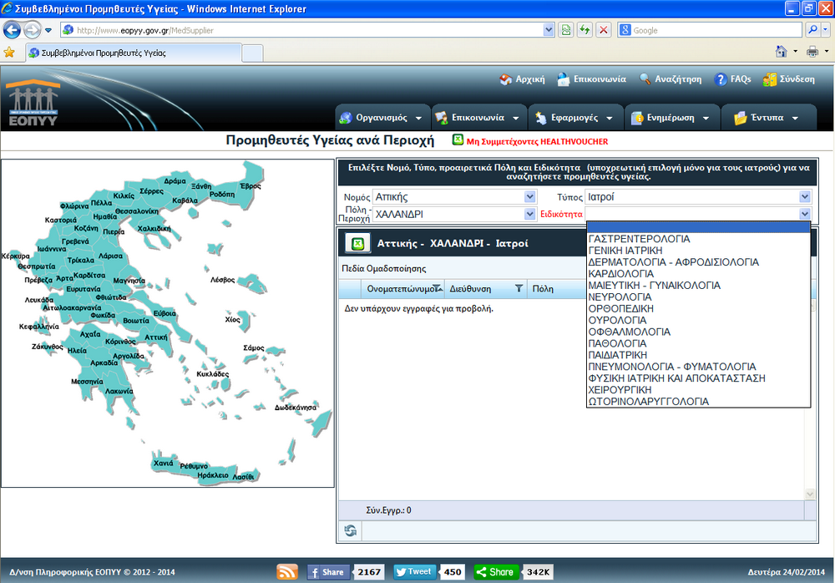Click the Internet Explorer Home icon
835x583 pixels.
(782, 52)
